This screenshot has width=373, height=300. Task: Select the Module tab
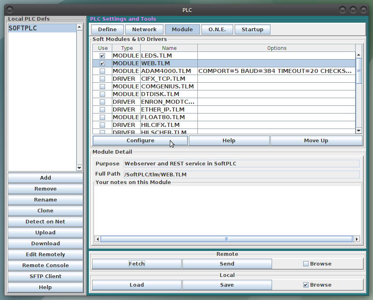tap(182, 30)
